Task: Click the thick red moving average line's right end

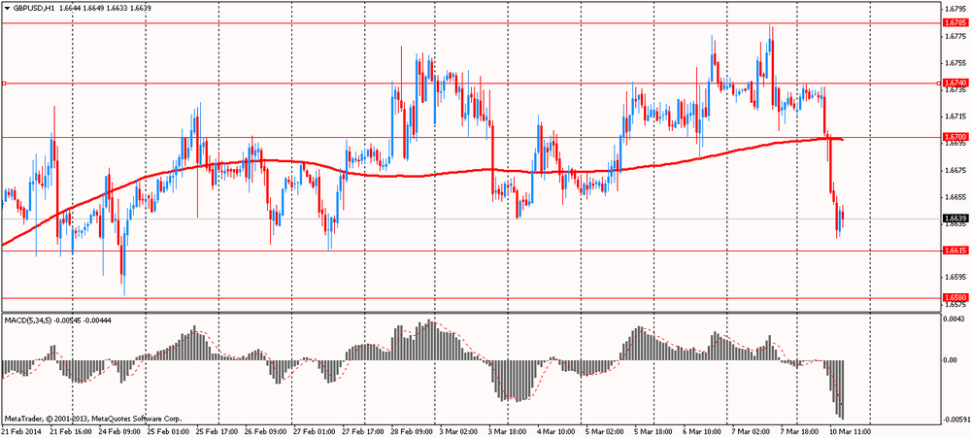Action: click(840, 140)
